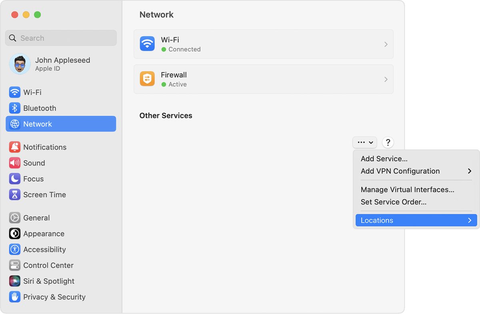480x314 pixels.
Task: Click the orange Firewall icon
Action: click(x=147, y=79)
